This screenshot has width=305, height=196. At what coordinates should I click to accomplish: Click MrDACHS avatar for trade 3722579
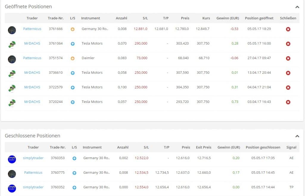pyautogui.click(x=12, y=88)
